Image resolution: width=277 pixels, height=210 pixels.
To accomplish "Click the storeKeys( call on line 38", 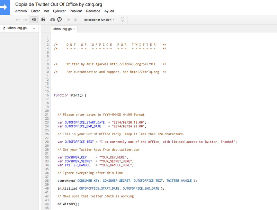I will pyautogui.click(x=66, y=181).
